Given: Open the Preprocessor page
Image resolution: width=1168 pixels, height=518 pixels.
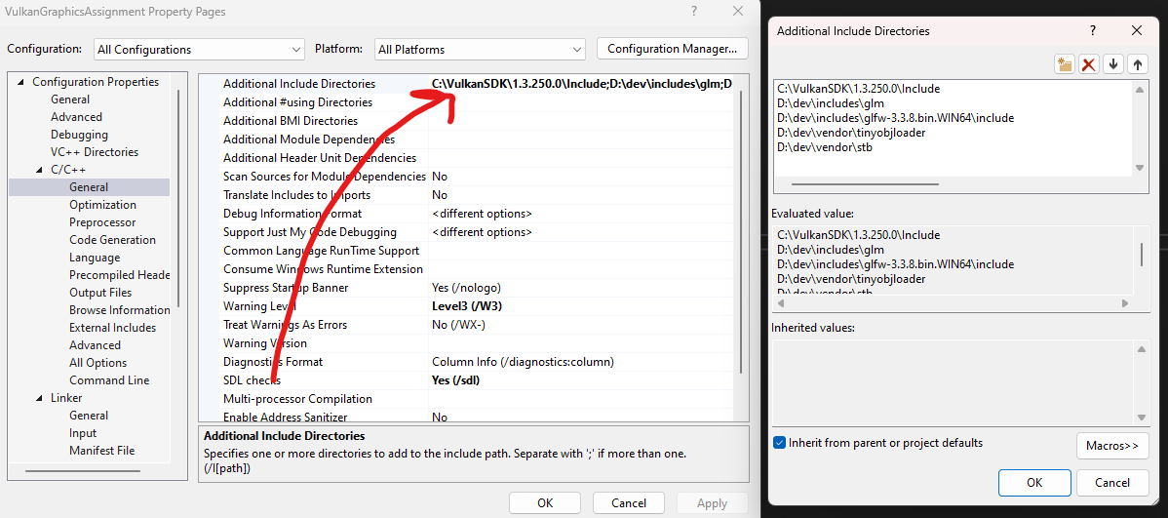Looking at the screenshot, I should coord(102,222).
